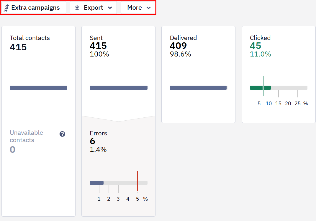Screen dimensions: 316x221
Task: Click the Clicked card heading
Action: tap(260, 38)
